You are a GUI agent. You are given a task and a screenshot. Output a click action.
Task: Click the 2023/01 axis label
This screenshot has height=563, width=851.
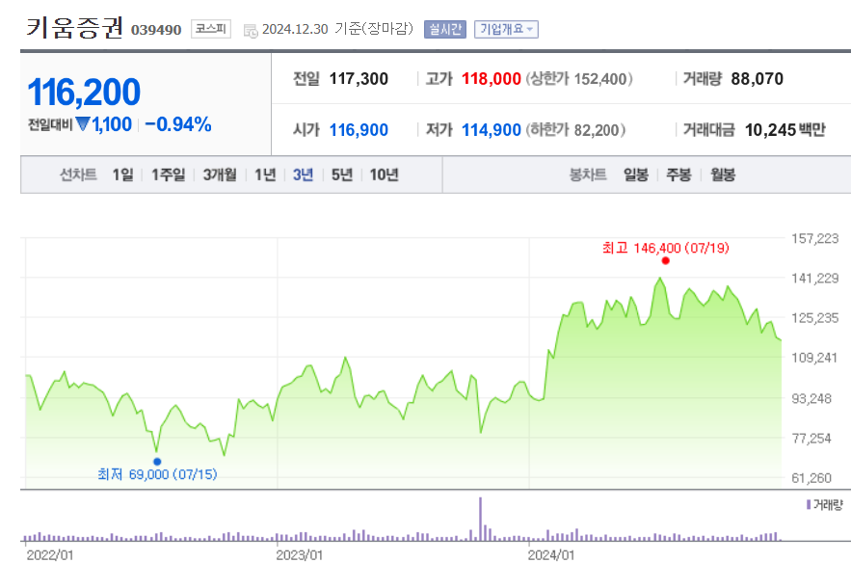click(x=299, y=555)
